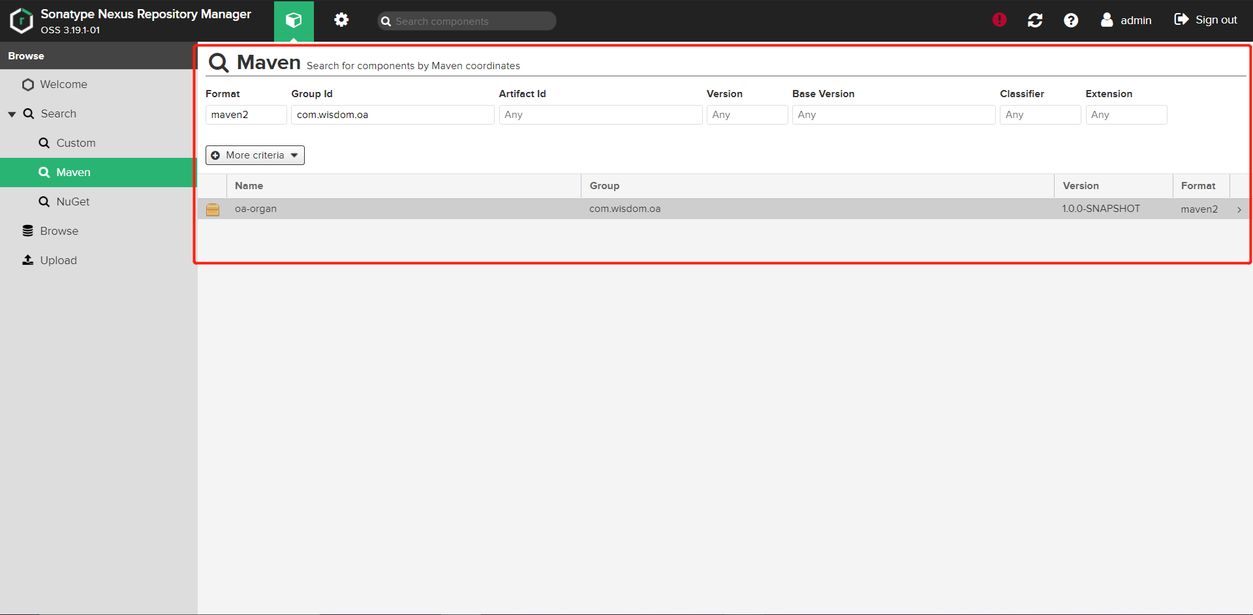Click the Classifier field

[x=1040, y=115]
